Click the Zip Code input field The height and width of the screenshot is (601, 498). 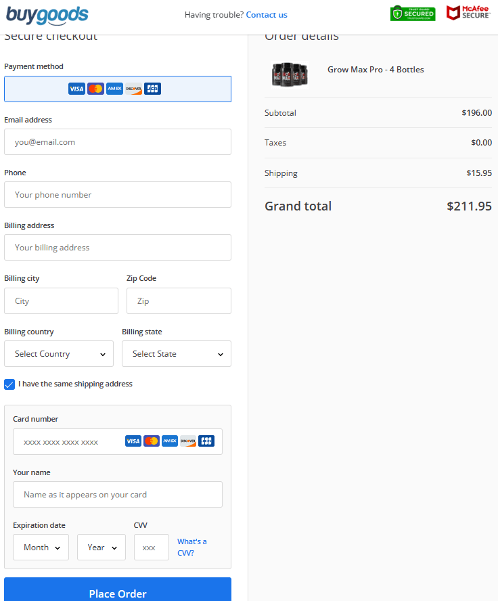(179, 300)
